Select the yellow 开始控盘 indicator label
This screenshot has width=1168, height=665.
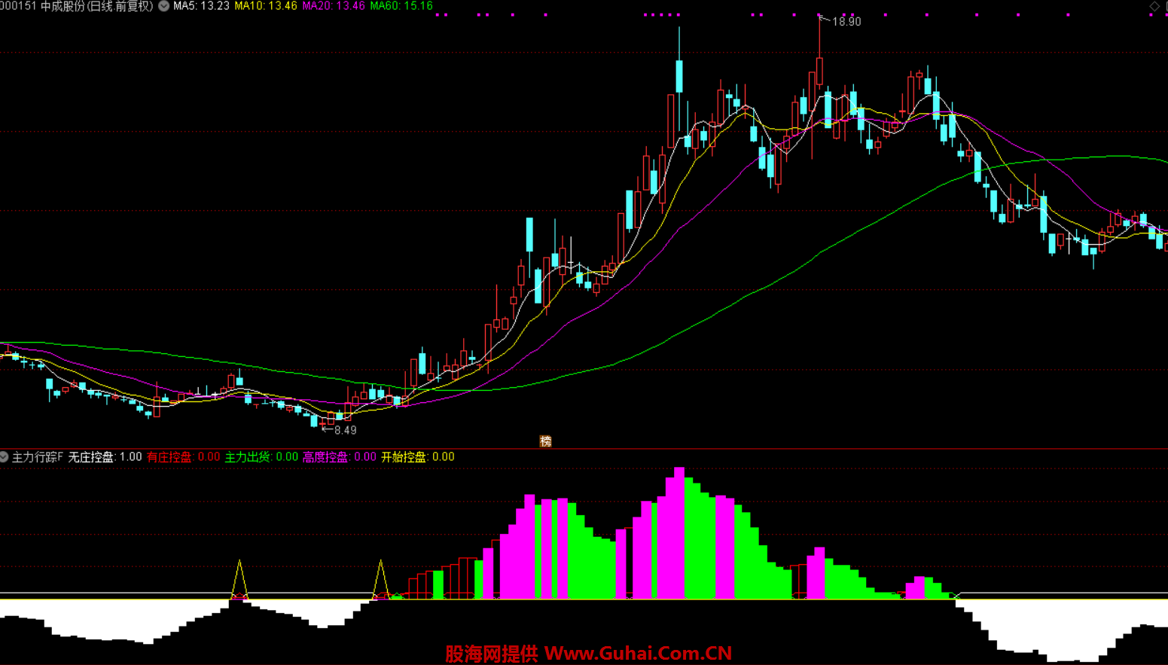click(417, 457)
